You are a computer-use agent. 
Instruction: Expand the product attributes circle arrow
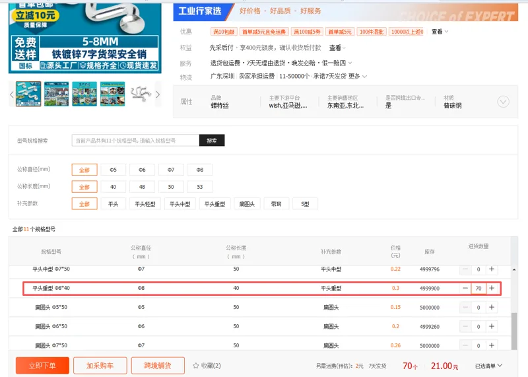coord(503,102)
